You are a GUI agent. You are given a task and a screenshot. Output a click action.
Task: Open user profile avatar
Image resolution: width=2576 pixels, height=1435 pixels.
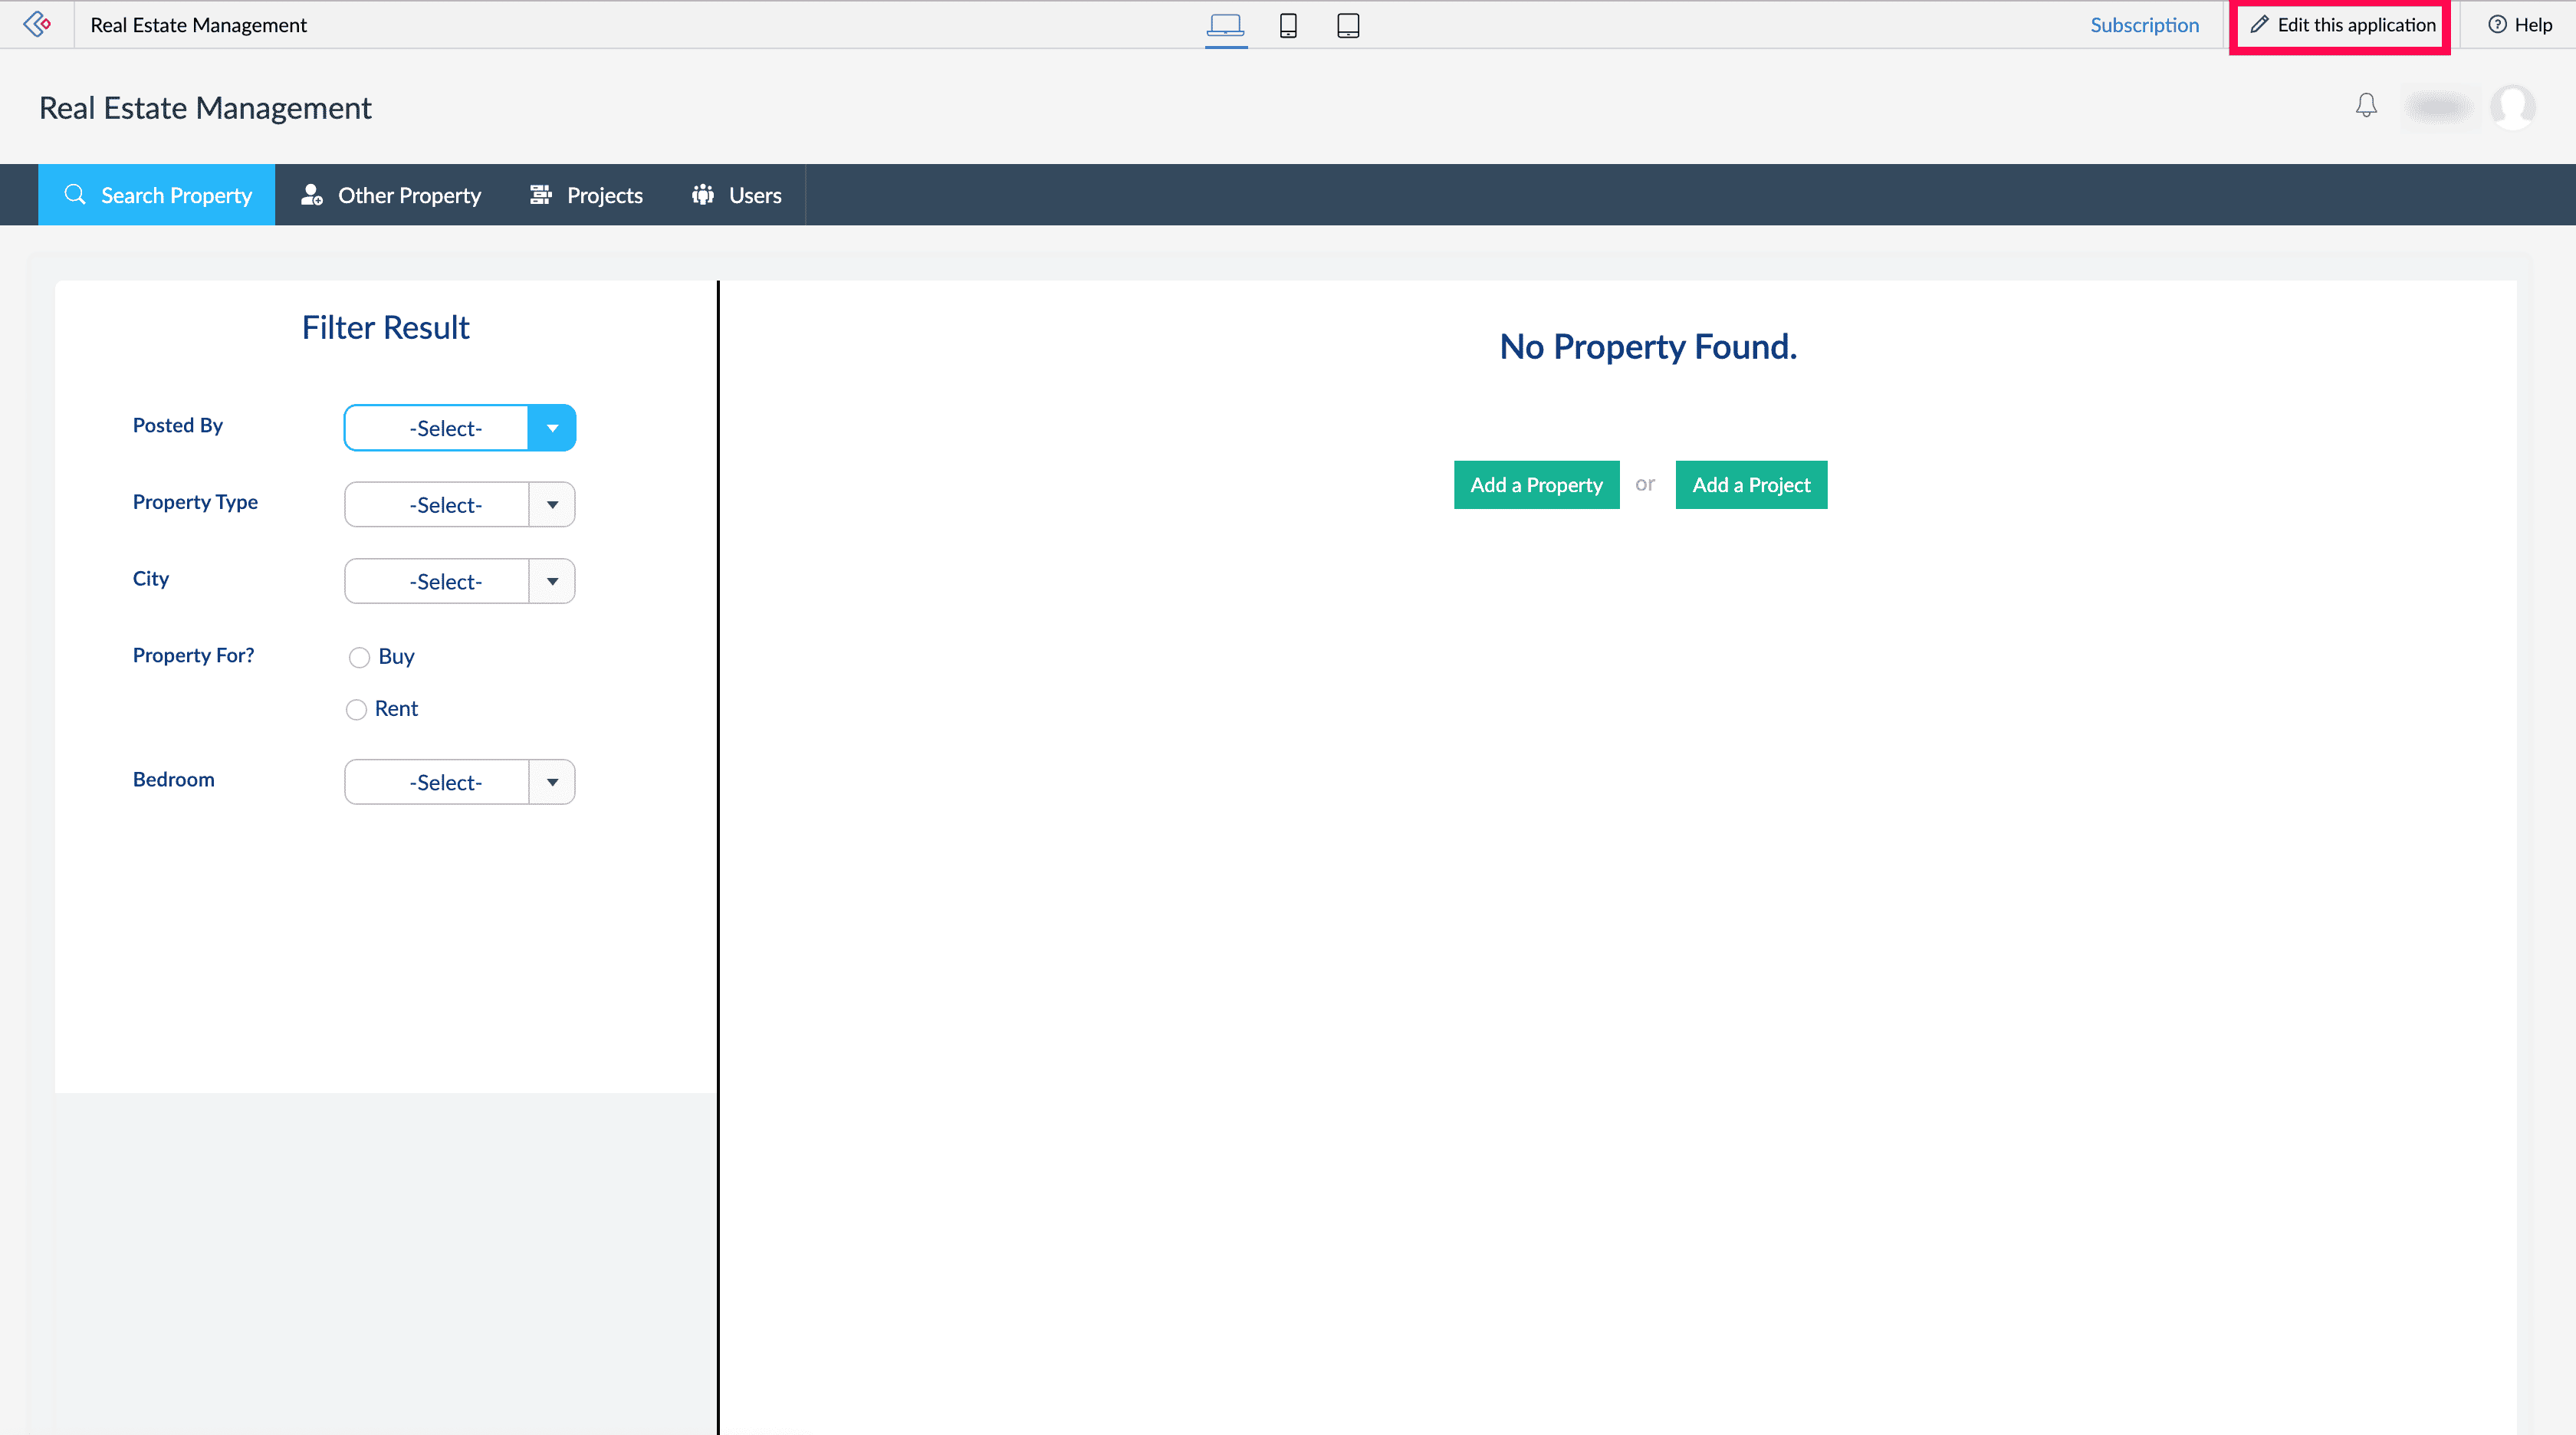[2511, 106]
